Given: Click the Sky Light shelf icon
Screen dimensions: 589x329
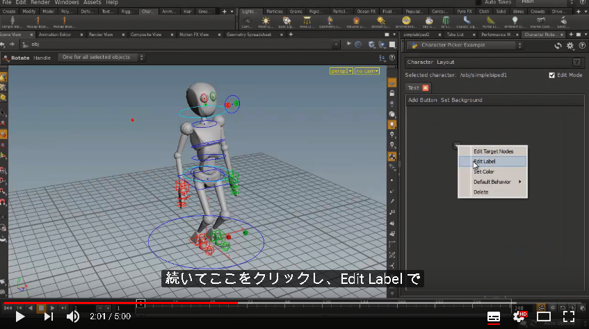Looking at the screenshot, I should point(429,22).
